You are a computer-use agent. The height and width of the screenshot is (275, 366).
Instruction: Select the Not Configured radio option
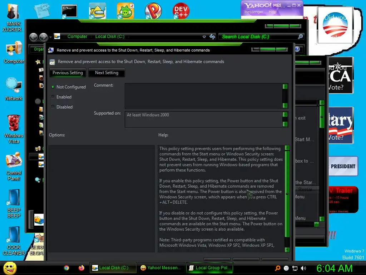(x=68, y=87)
